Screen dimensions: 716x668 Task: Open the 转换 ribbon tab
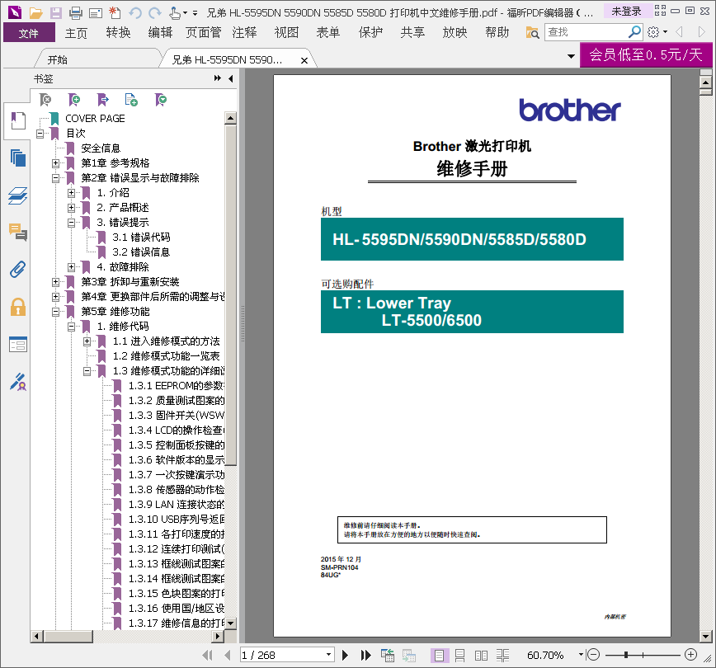118,32
